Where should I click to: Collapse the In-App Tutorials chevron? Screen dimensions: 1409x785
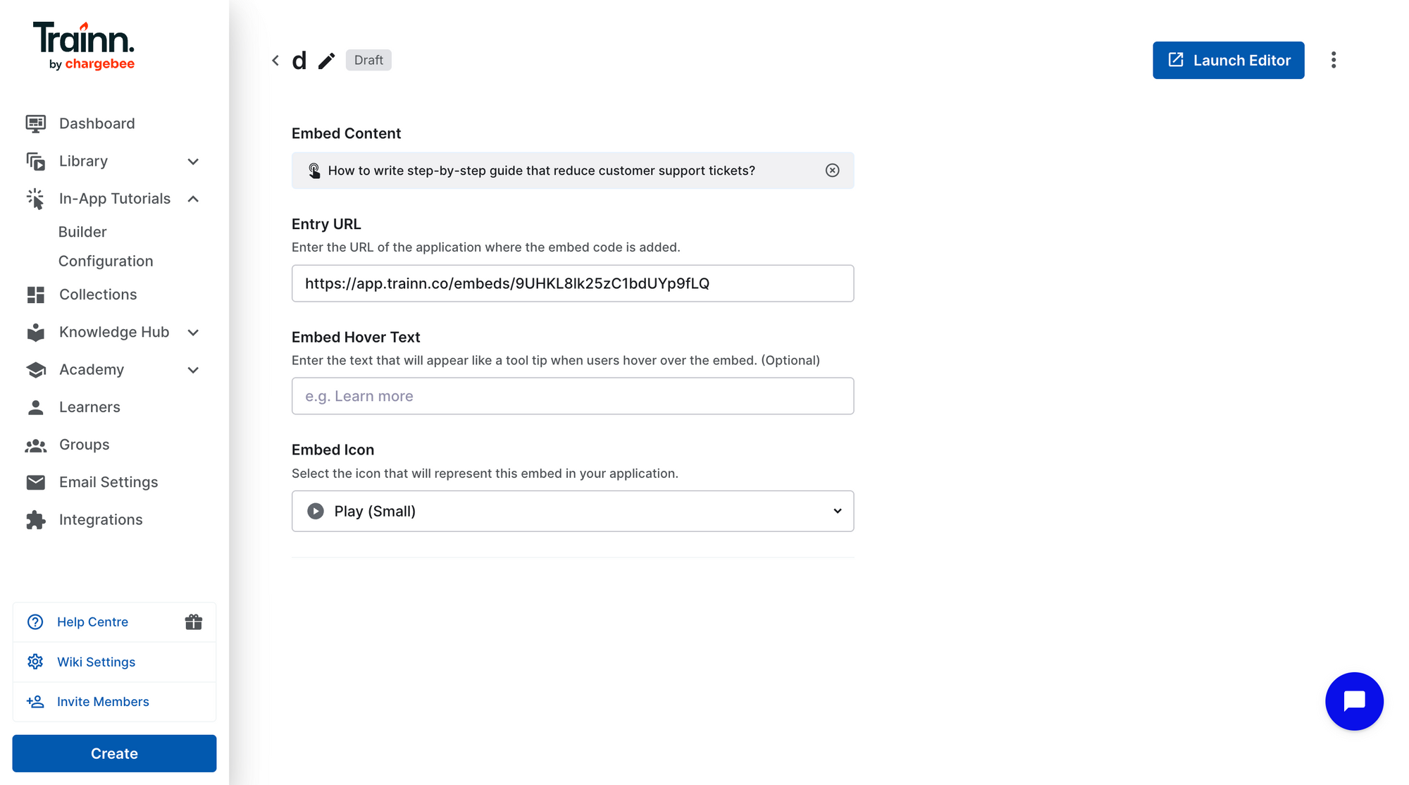pyautogui.click(x=193, y=199)
